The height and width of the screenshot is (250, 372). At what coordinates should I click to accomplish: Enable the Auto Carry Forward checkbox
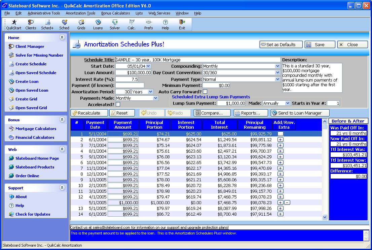[x=205, y=92]
